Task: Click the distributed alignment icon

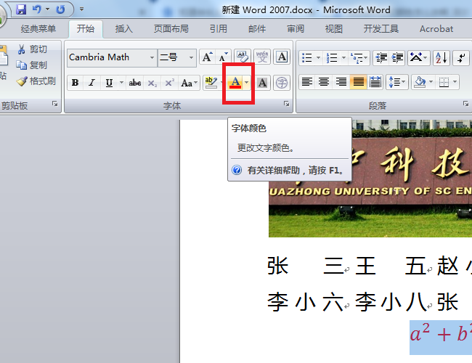Action: click(x=375, y=82)
